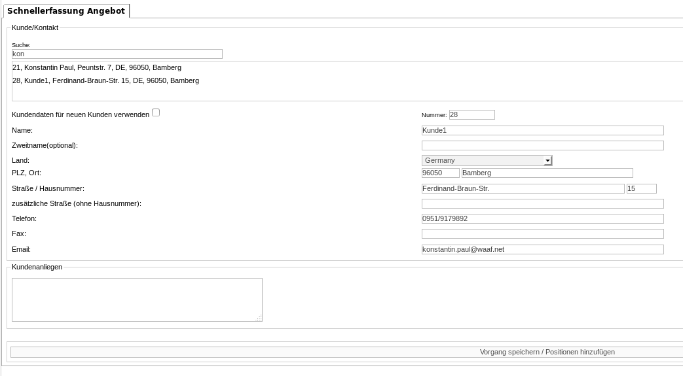Focus the Zweitname optional field
The height and width of the screenshot is (376, 683).
(x=542, y=145)
